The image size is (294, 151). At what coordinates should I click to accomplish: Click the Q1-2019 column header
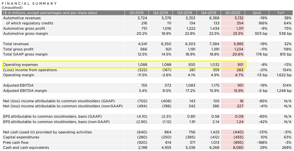[x=137, y=13]
